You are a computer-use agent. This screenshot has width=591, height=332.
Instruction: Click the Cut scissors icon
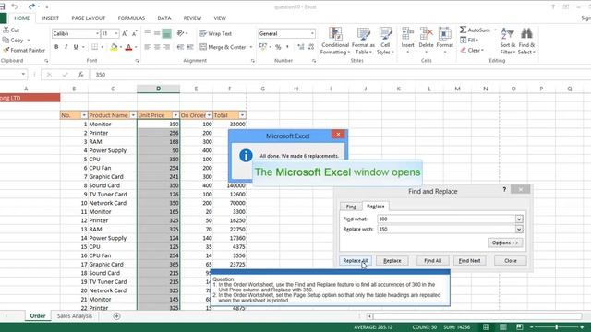point(6,30)
